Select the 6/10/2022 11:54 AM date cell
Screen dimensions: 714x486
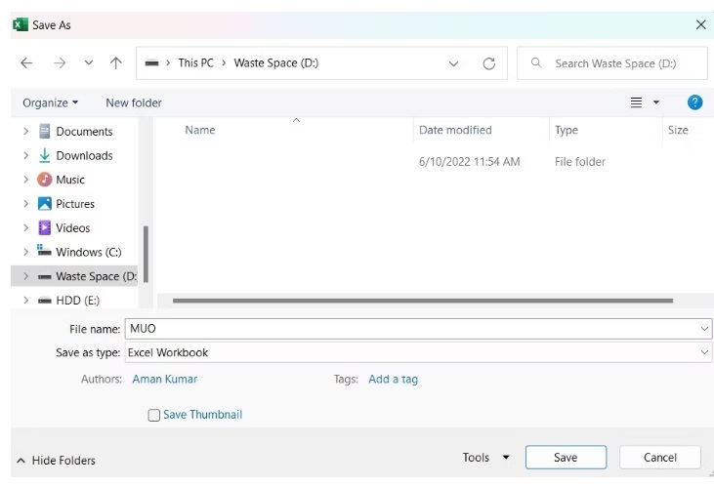coord(470,162)
